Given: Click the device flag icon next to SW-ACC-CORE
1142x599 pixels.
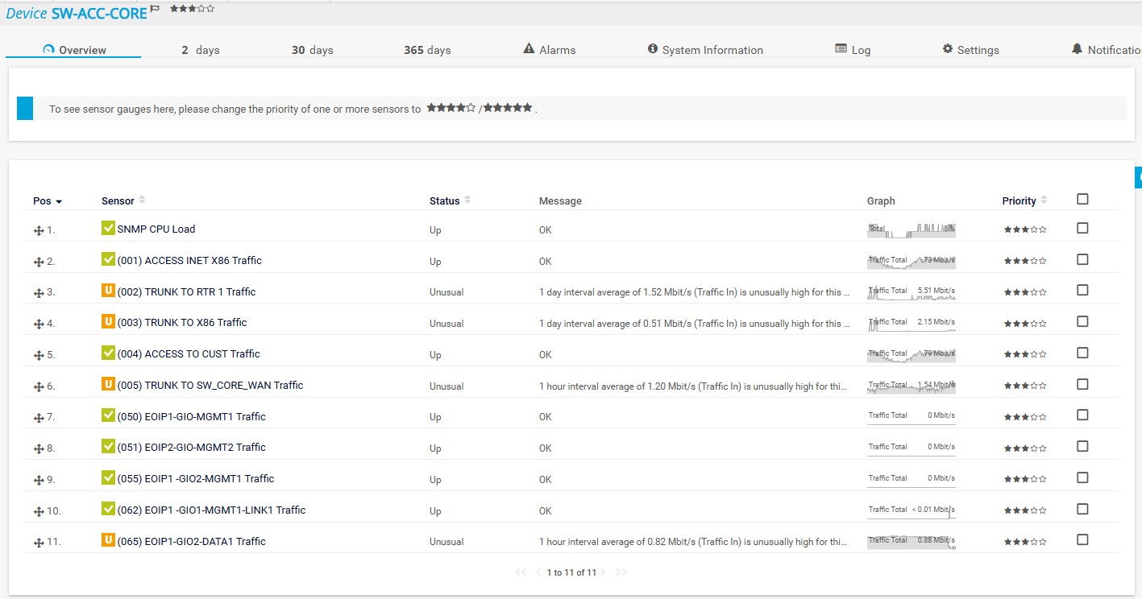Looking at the screenshot, I should 155,9.
